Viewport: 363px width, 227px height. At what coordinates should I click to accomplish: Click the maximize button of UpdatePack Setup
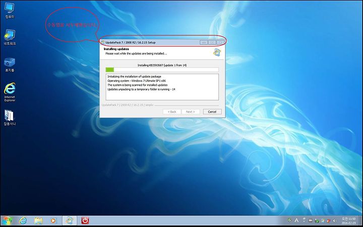212,43
